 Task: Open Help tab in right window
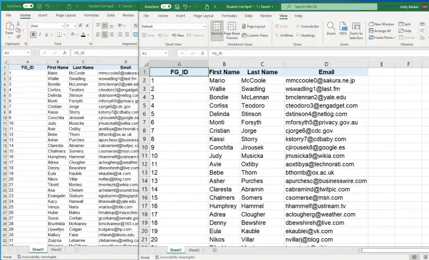coord(298,16)
